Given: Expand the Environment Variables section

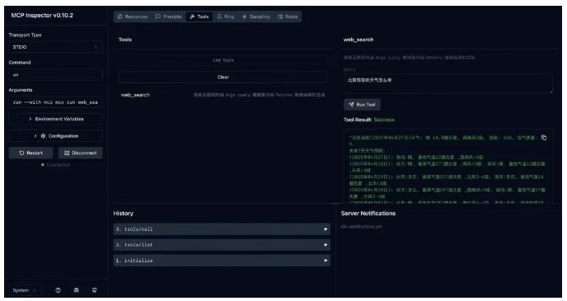Looking at the screenshot, I should (55, 119).
